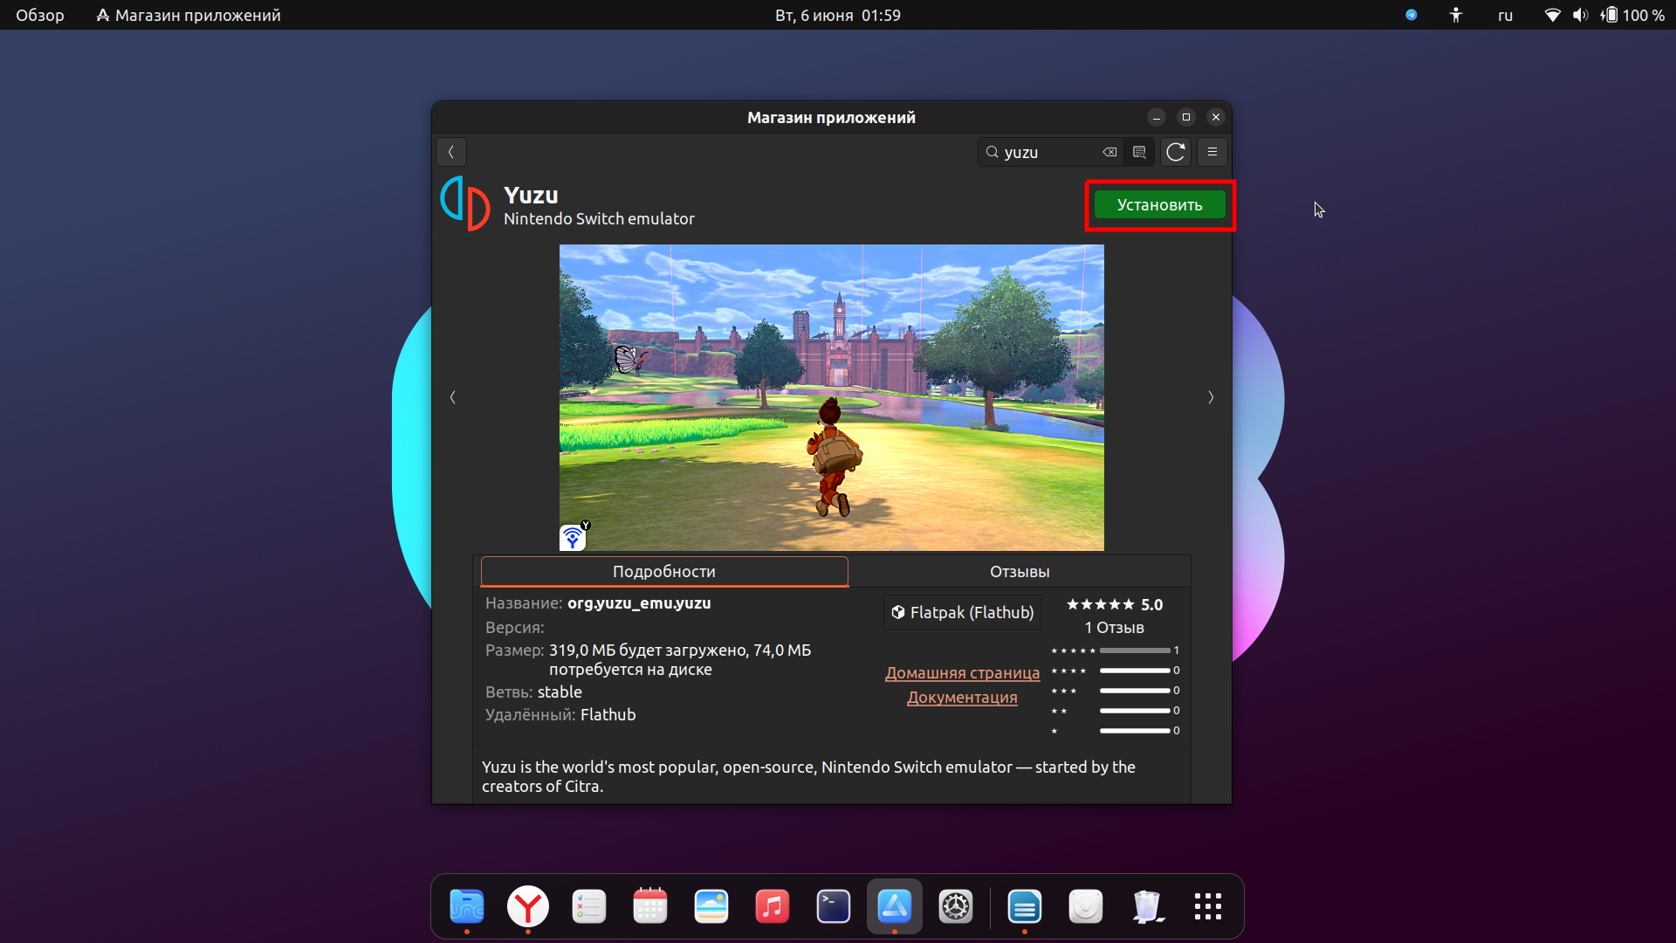Open the Домашняя страница link
This screenshot has width=1676, height=943.
(x=962, y=673)
